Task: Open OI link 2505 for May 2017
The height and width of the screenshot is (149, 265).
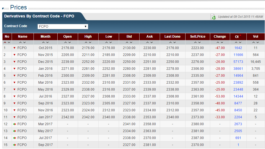Action: click(238, 131)
